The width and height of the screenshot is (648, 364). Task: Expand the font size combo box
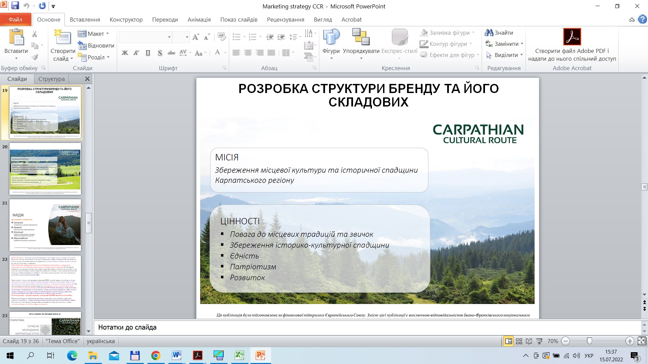(187, 37)
